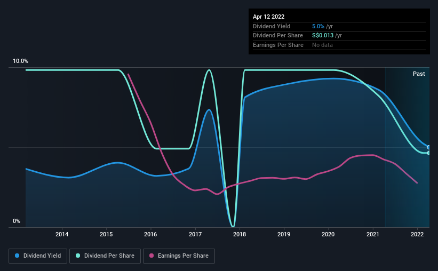
Task: Select the 2014 label on the x-axis
Action: tap(62, 234)
